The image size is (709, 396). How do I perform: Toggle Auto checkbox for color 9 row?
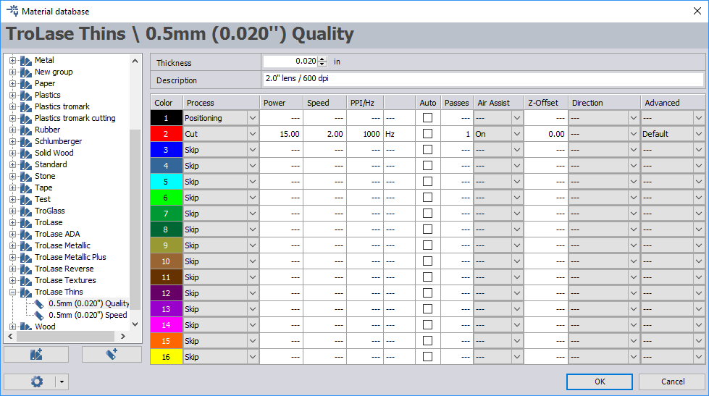tap(427, 245)
